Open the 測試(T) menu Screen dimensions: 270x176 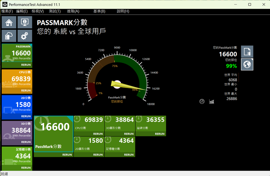pos(55,11)
